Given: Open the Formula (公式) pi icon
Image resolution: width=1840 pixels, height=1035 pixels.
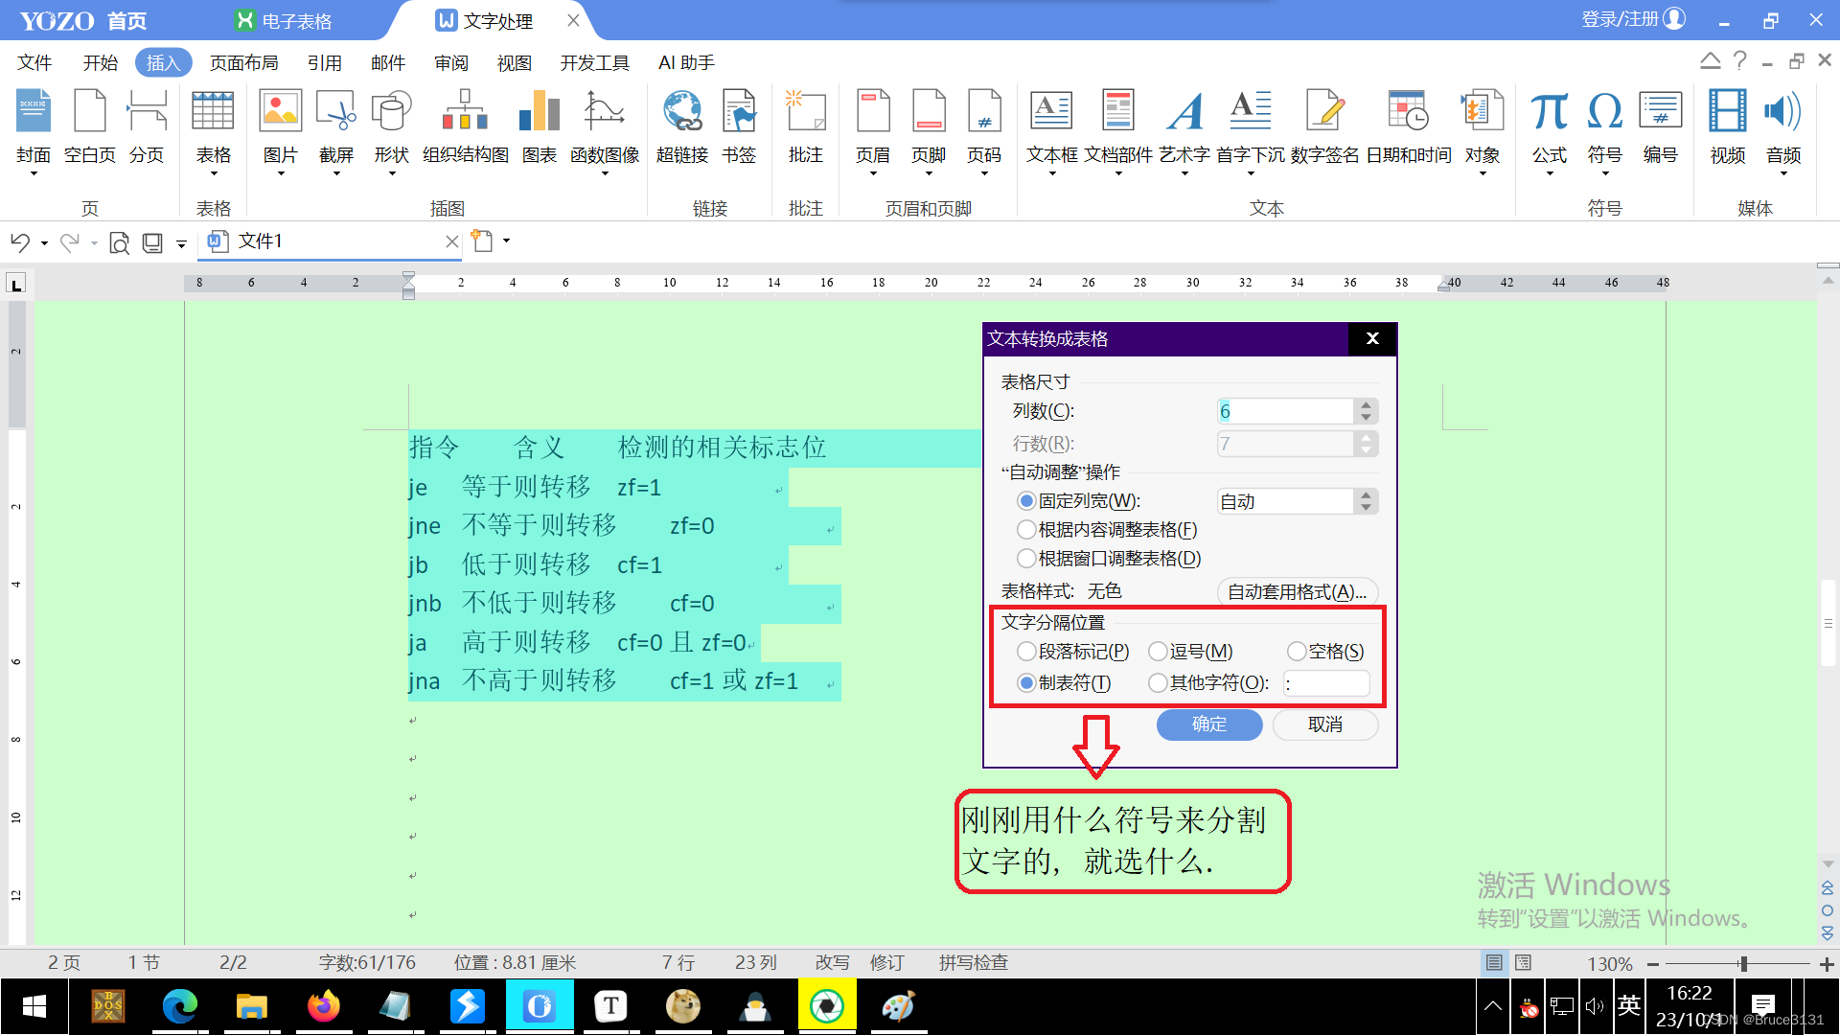Looking at the screenshot, I should coord(1549,112).
